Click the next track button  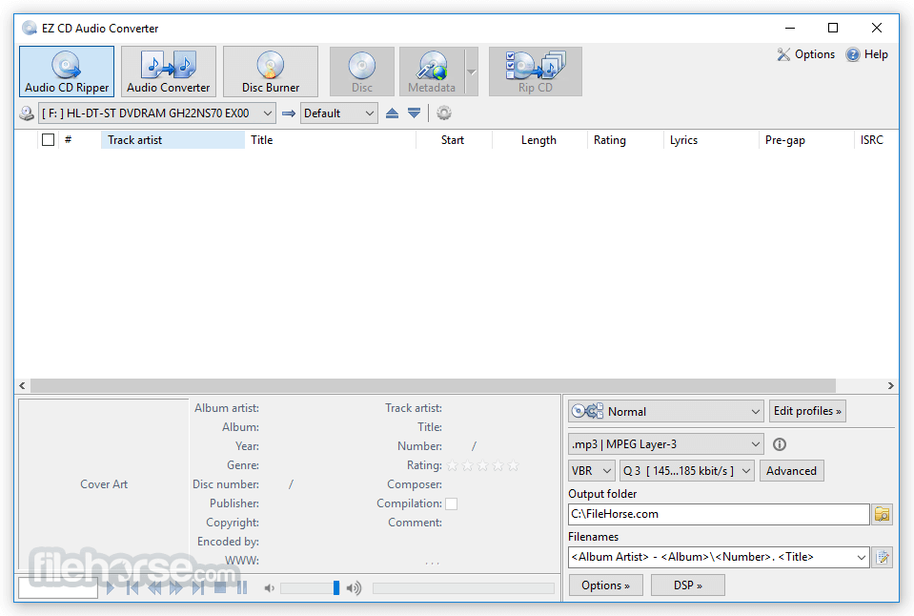tap(197, 587)
